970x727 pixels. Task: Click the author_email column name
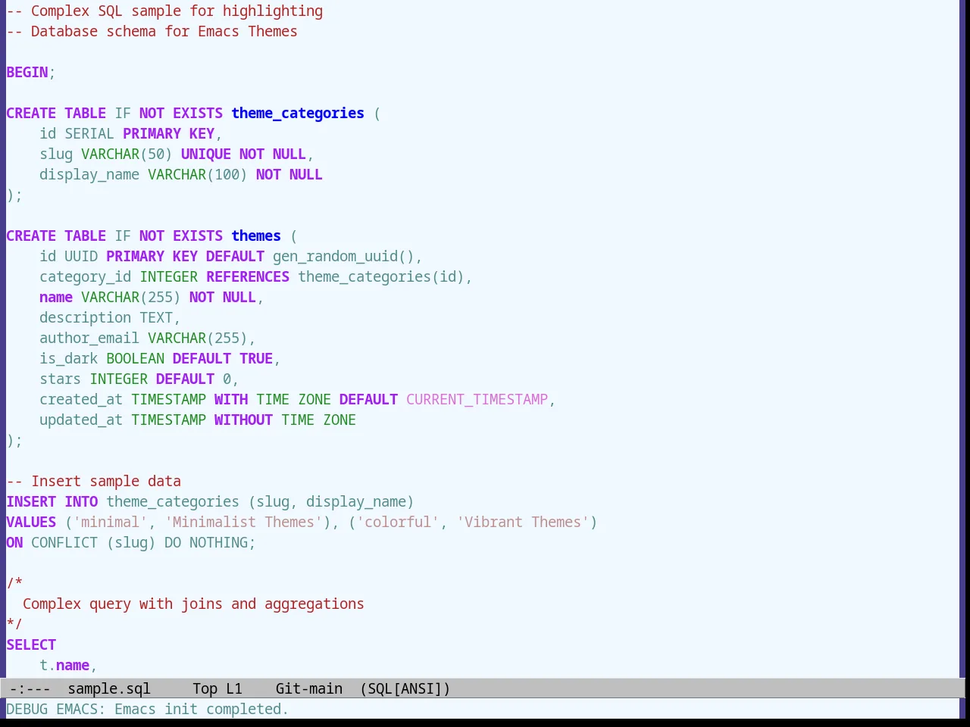point(89,338)
